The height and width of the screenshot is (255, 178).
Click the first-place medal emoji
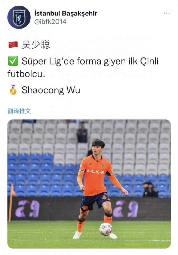pos(13,90)
